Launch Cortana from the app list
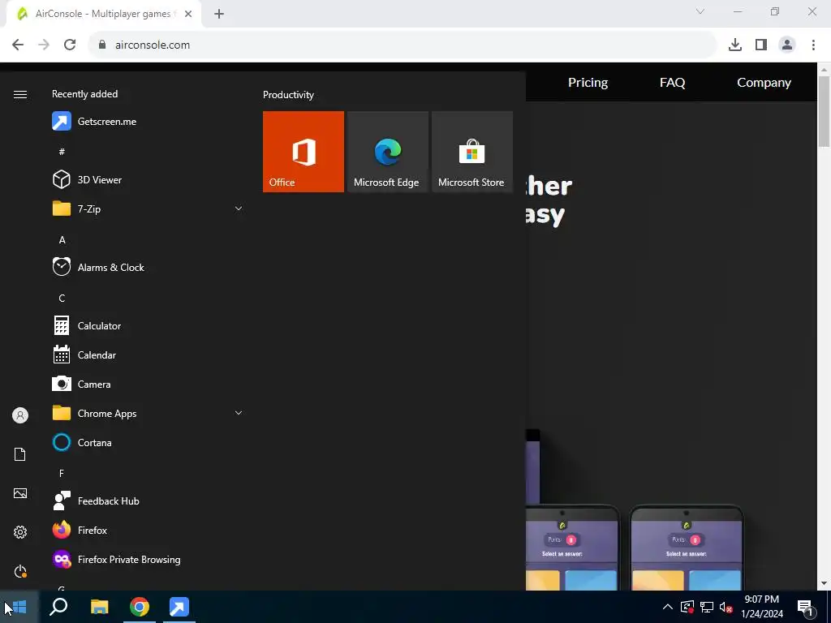Screen dimensions: 831x623 [148, 442]
